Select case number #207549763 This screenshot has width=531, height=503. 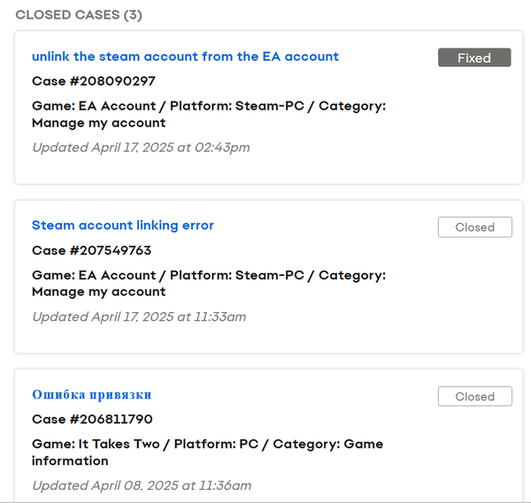[91, 250]
